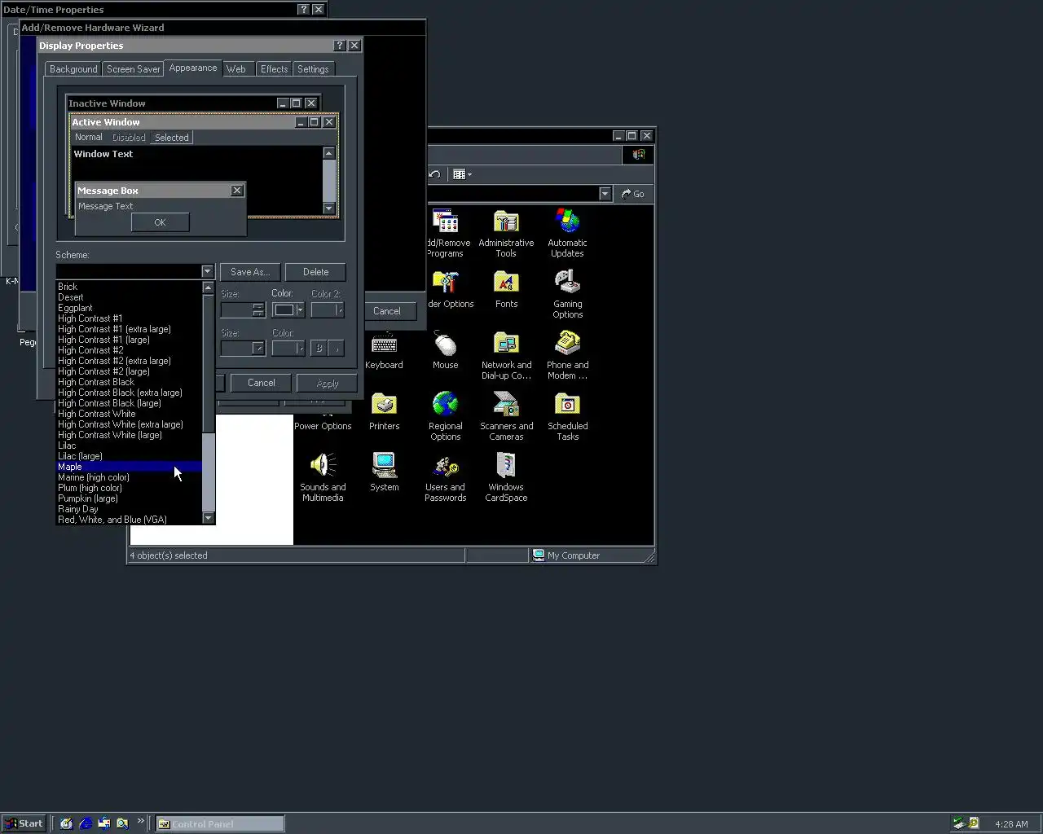Launch Outlook Express from Quick Launch
The width and height of the screenshot is (1043, 834).
tap(104, 823)
